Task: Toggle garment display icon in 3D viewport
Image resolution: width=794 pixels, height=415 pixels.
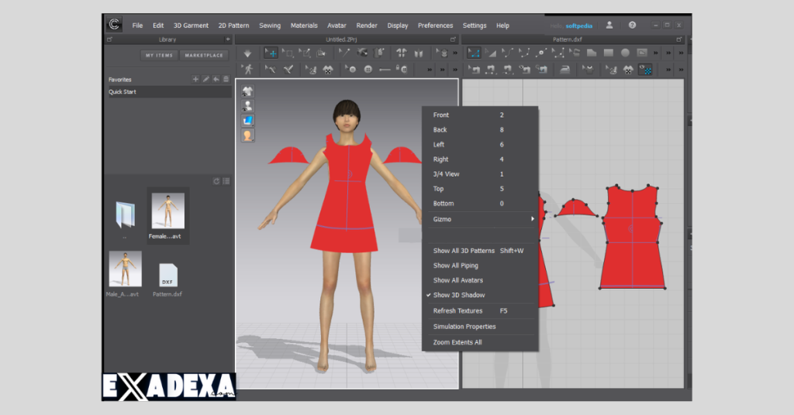Action: [x=248, y=91]
